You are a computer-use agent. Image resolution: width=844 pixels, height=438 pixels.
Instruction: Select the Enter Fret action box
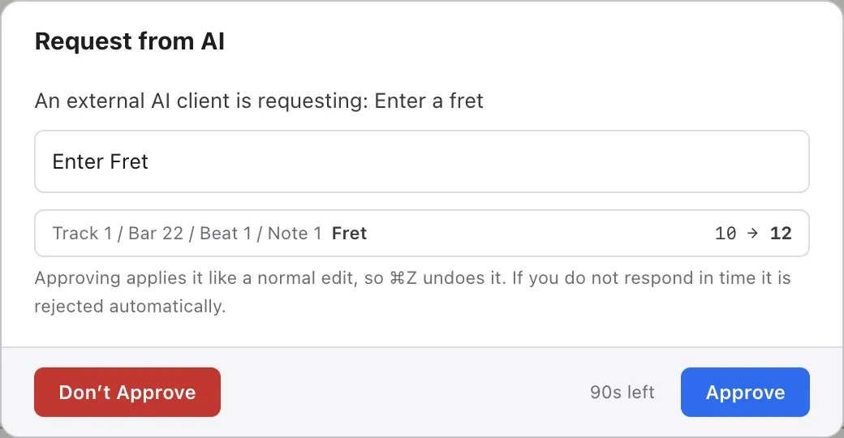click(x=422, y=161)
